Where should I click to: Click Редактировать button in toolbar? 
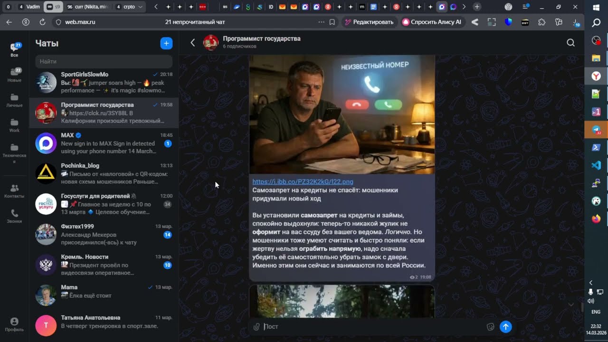pos(369,22)
